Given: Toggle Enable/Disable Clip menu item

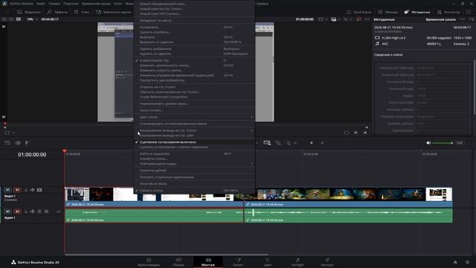Looking at the screenshot, I should (x=194, y=60).
